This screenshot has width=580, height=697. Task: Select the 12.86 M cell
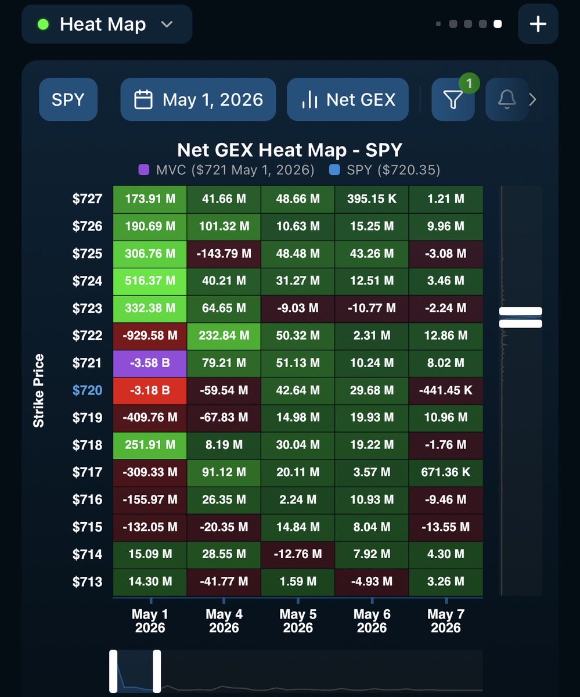(x=446, y=336)
